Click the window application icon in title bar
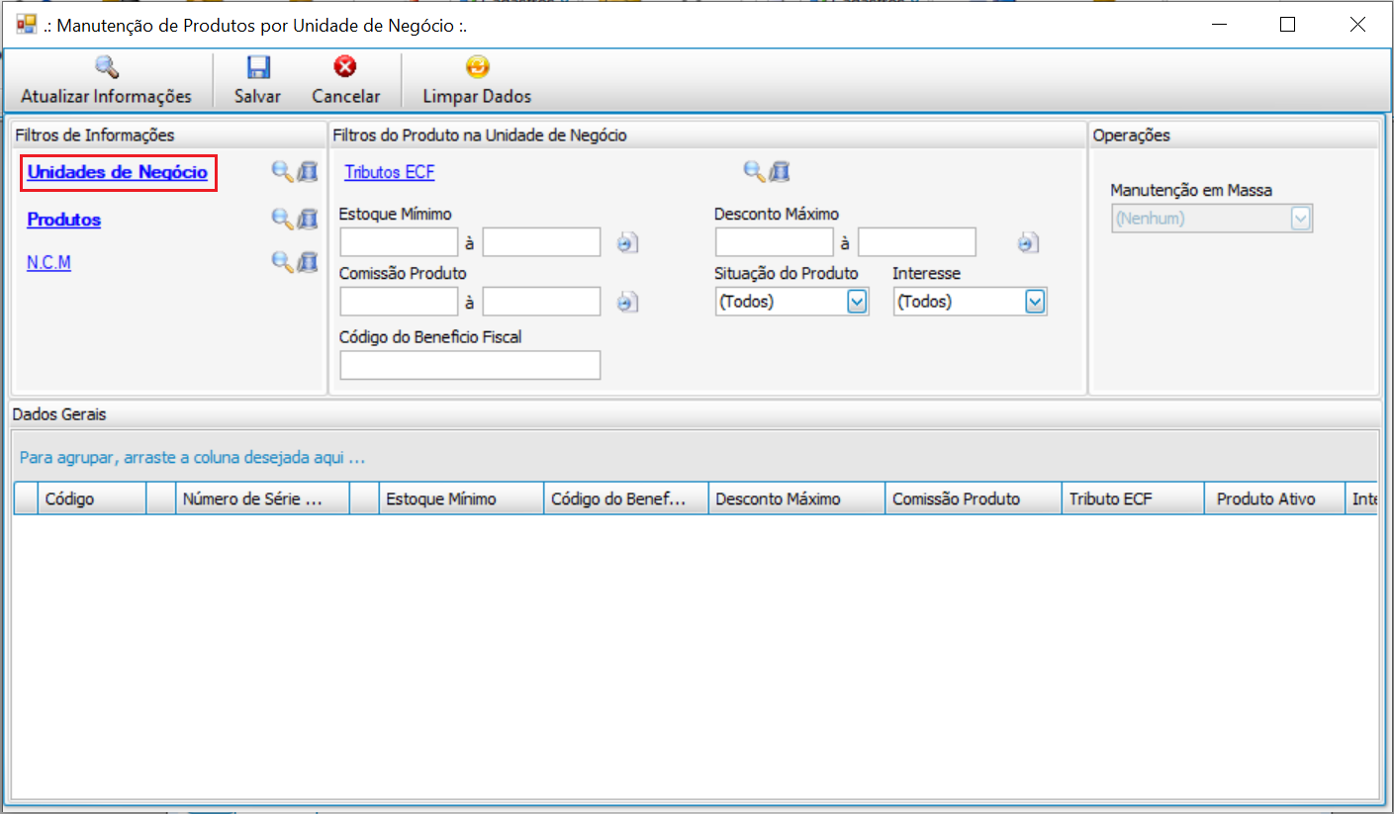 pos(27,25)
